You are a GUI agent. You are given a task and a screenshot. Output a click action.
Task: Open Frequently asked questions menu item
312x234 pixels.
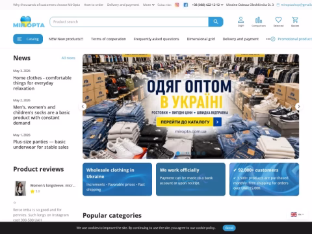click(x=156, y=39)
